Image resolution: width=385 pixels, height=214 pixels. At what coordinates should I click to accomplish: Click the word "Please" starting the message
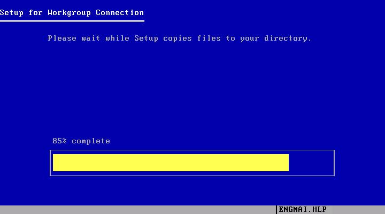point(62,38)
